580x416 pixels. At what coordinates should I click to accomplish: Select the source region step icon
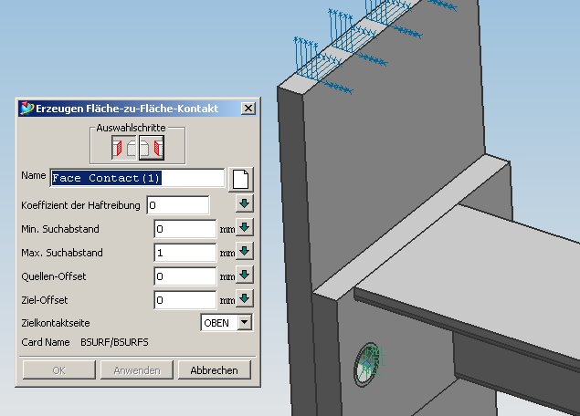click(x=124, y=148)
